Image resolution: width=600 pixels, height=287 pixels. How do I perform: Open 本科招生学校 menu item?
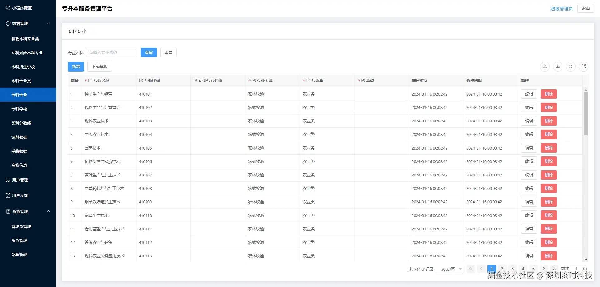tap(28, 67)
